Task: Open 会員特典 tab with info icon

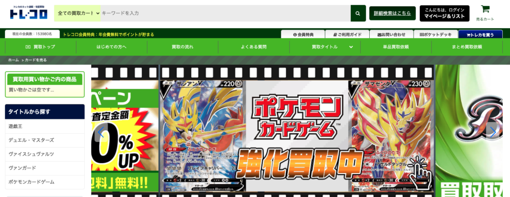Action: click(303, 35)
